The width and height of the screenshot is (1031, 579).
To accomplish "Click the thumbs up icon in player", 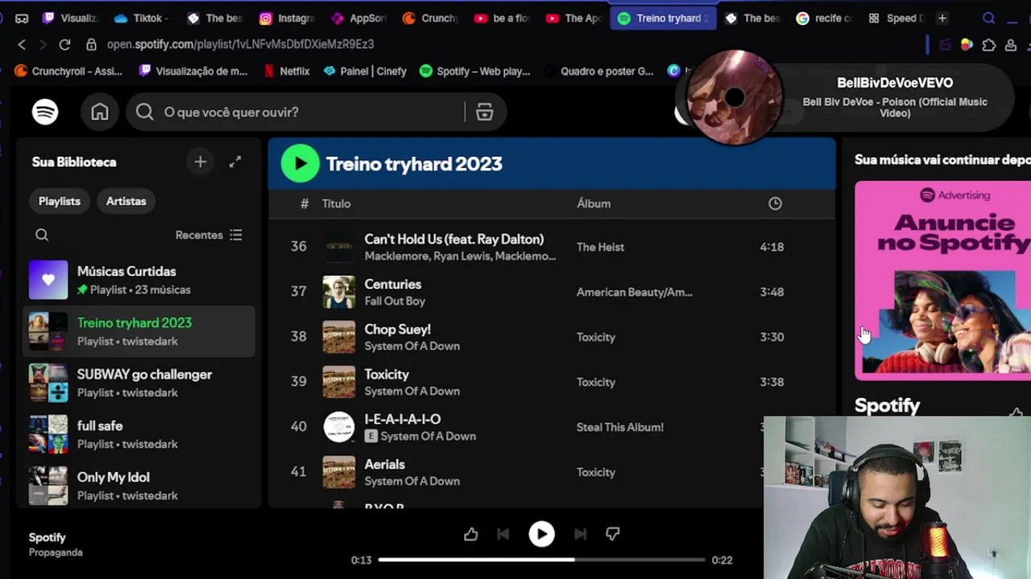I will 471,534.
